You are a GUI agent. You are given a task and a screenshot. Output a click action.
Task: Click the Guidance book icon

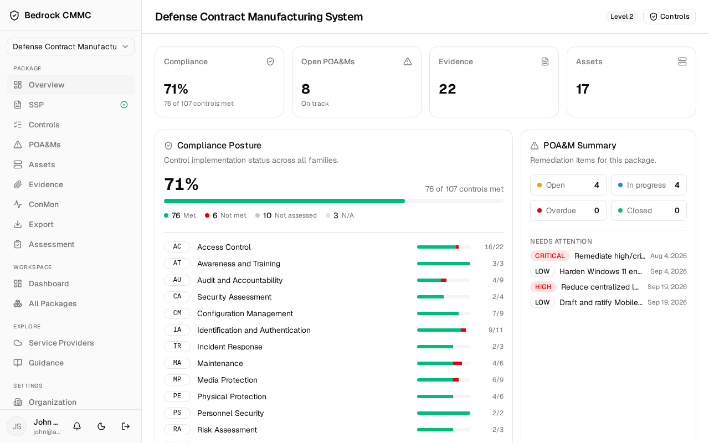click(18, 363)
